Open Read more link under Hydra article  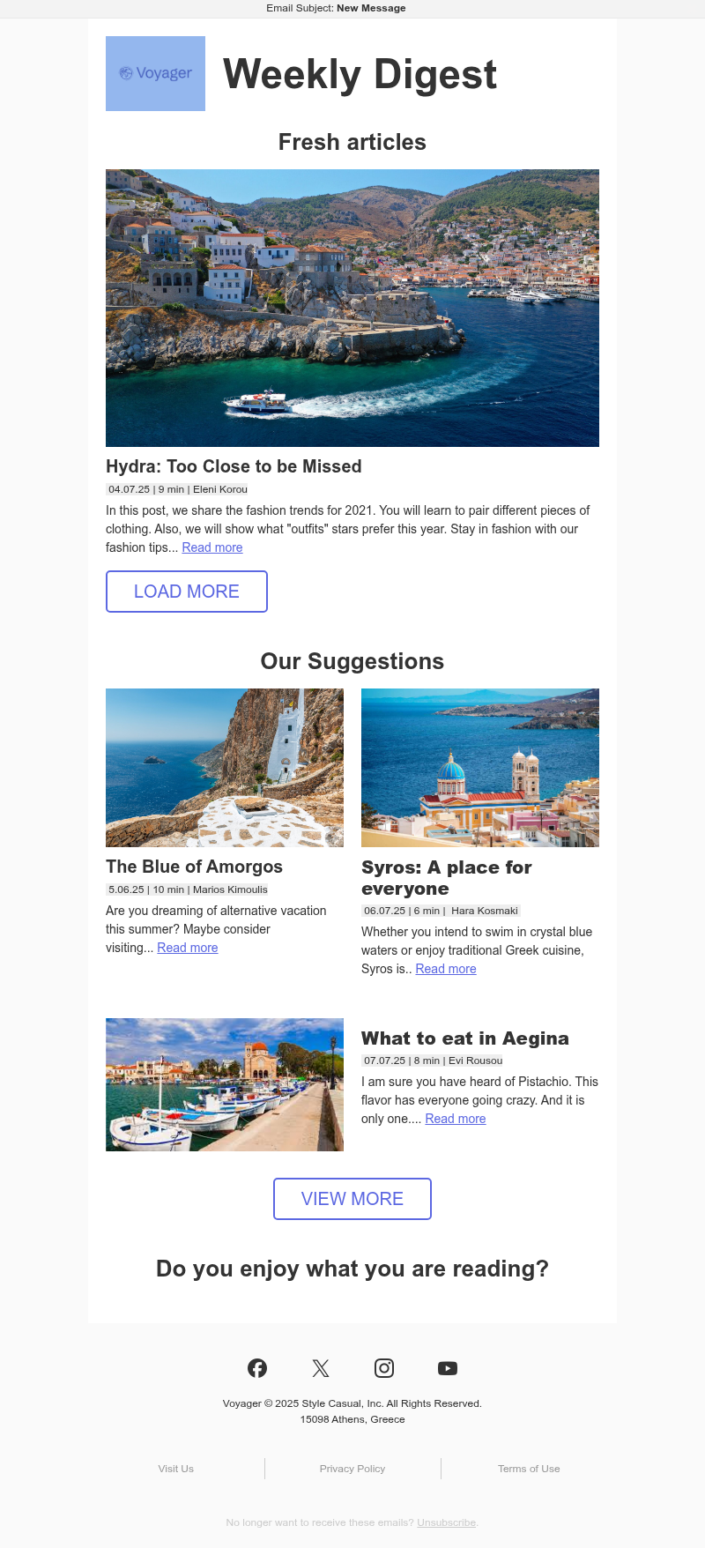(212, 547)
